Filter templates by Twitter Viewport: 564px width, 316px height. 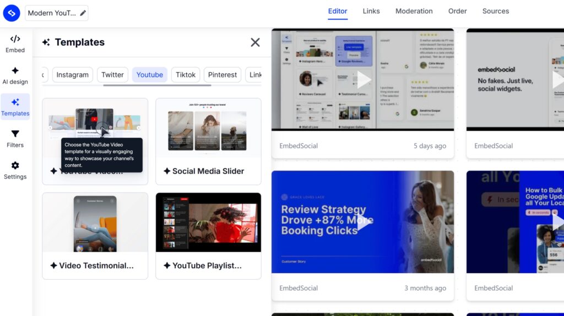[x=112, y=75]
